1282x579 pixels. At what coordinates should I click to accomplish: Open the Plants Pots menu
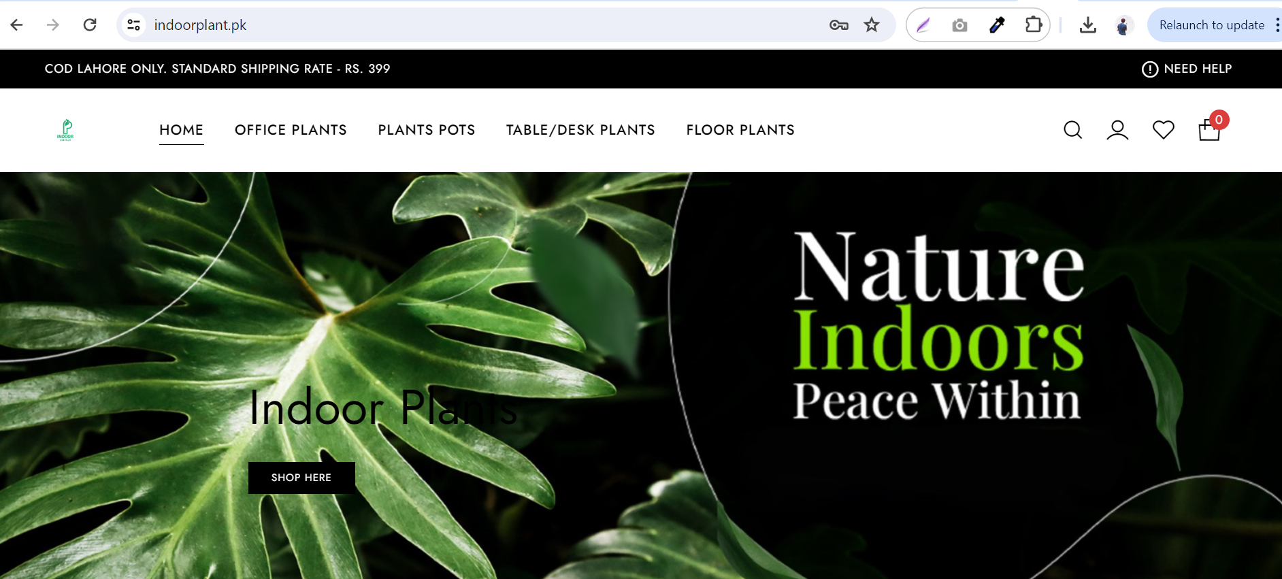(427, 130)
